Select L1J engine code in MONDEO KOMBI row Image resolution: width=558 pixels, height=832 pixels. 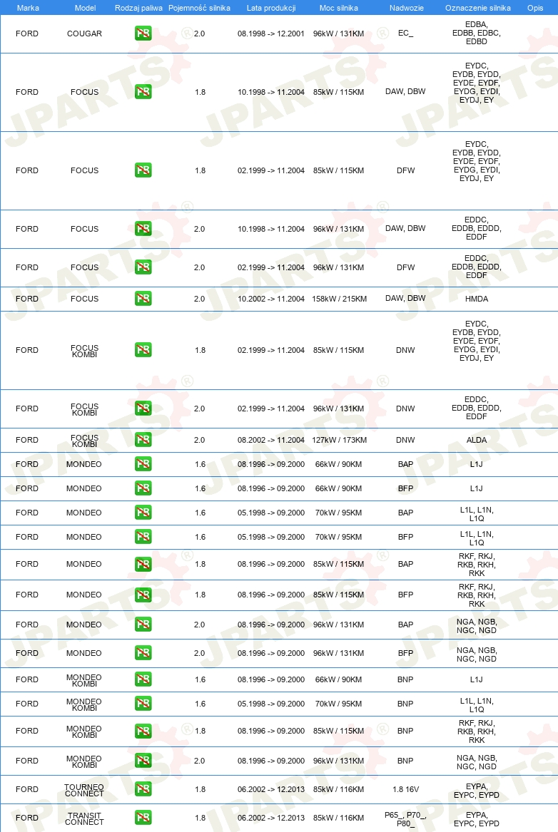[476, 679]
